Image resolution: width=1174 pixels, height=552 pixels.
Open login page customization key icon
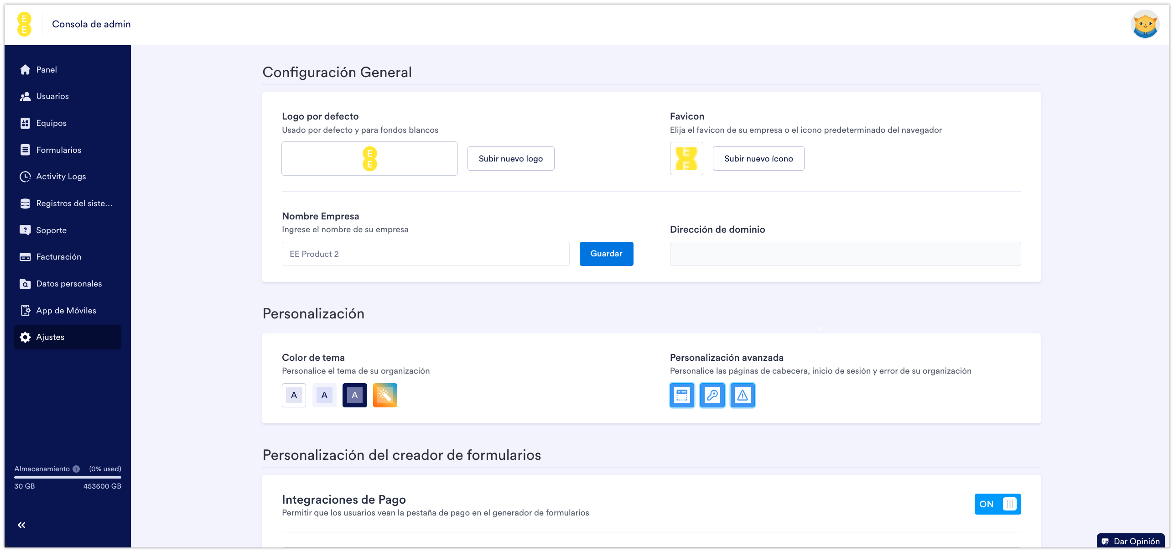click(712, 395)
